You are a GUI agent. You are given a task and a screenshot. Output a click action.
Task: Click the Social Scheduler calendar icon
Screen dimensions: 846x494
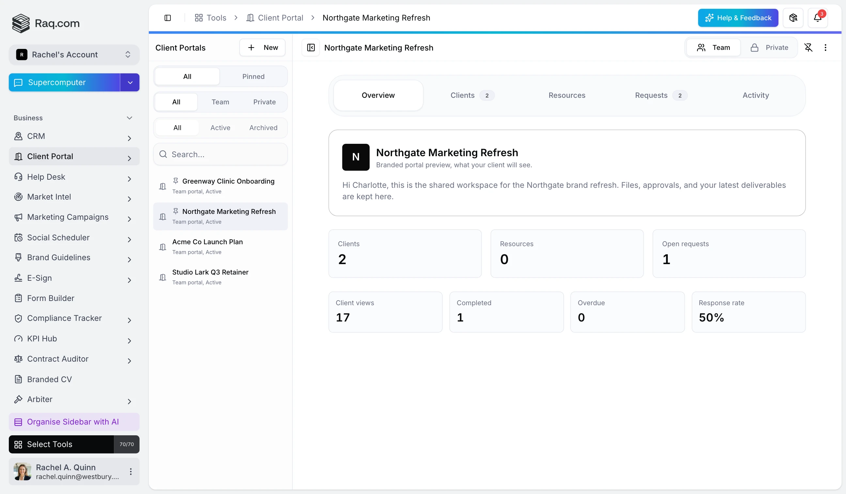19,237
